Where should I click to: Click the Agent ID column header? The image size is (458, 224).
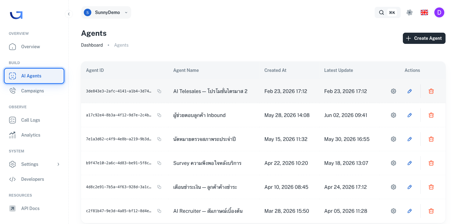95,70
